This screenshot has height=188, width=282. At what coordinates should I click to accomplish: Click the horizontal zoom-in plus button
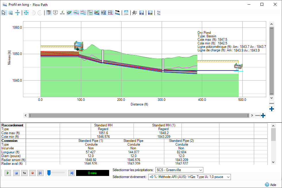click(263, 115)
